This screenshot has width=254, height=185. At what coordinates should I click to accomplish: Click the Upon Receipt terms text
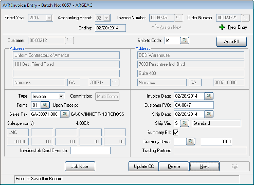click(65, 105)
